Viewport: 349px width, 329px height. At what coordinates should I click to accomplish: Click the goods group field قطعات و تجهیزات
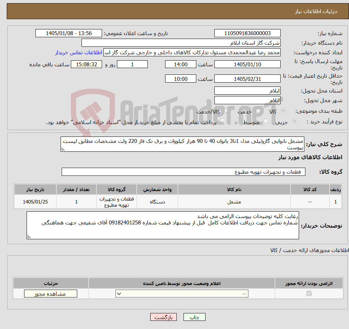click(184, 172)
